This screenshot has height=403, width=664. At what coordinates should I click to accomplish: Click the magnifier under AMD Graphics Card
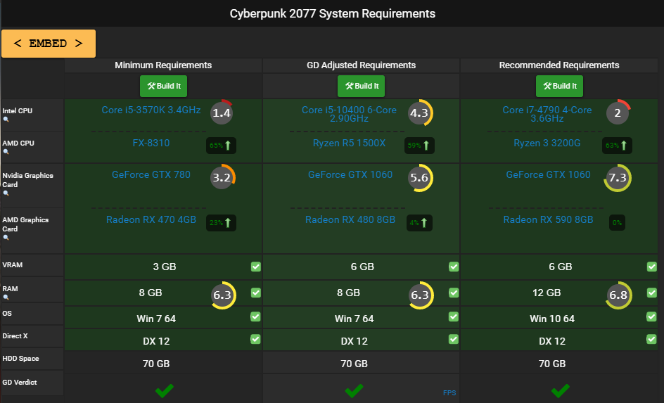[6, 238]
